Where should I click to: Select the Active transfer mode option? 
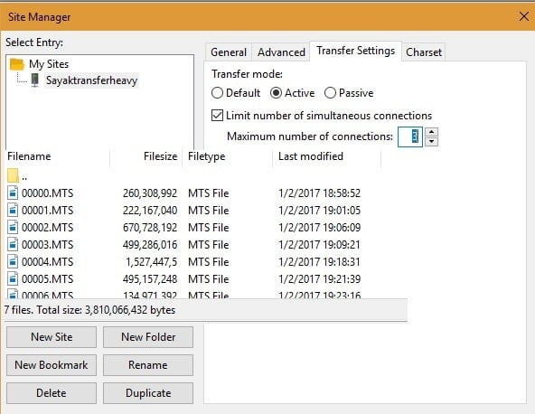276,93
